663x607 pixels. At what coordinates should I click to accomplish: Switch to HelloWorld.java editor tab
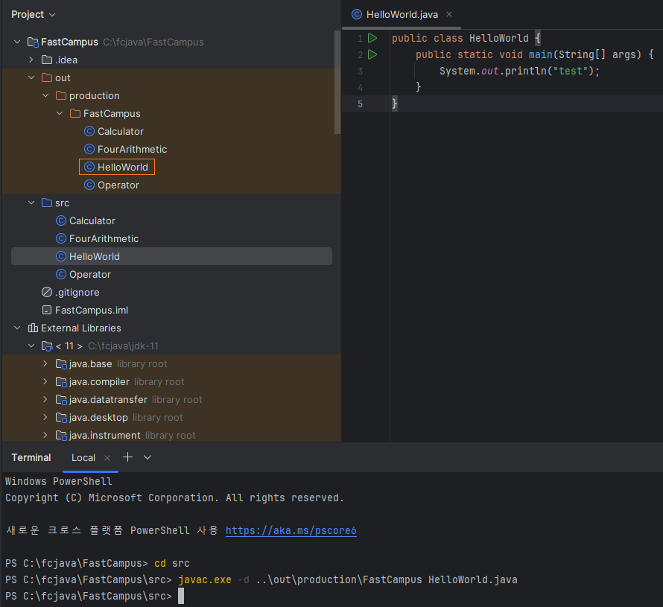(402, 14)
